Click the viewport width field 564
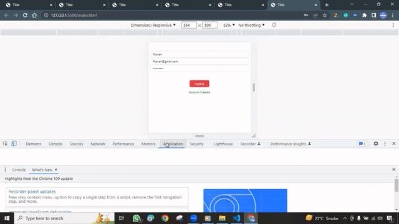Screen dimensions: 399x224 189,25
